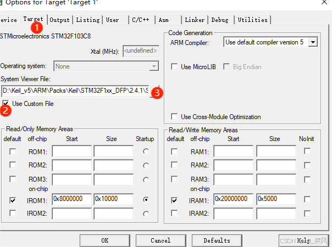Click the RAM2 Start address field
Image resolution: width=332 pixels, height=247 pixels.
(234, 165)
